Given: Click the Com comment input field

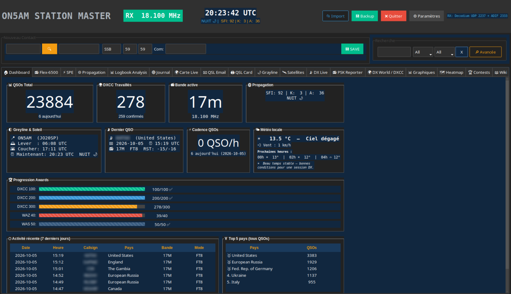Looking at the screenshot, I should click(186, 49).
